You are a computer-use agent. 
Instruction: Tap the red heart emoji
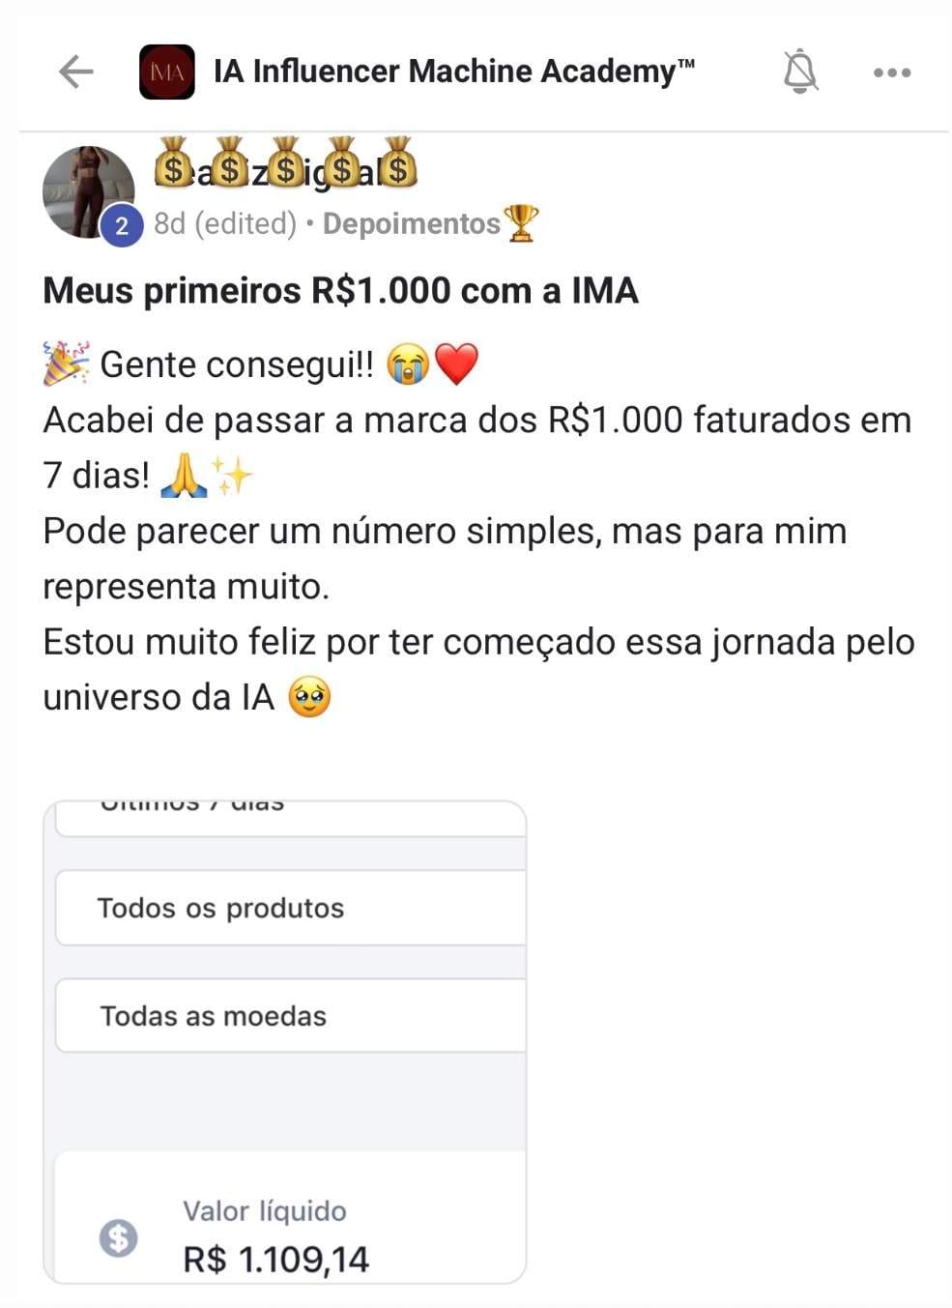(x=456, y=364)
